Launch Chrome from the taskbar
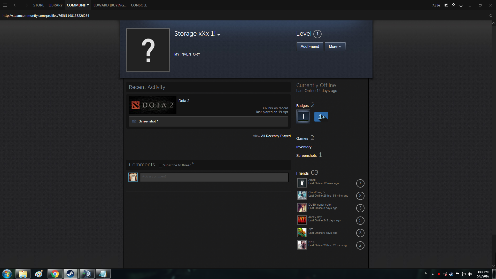 (55, 274)
